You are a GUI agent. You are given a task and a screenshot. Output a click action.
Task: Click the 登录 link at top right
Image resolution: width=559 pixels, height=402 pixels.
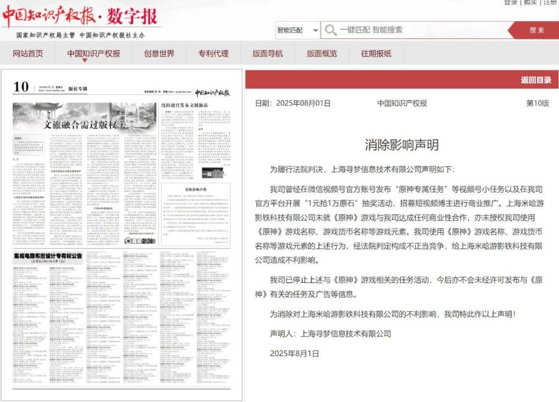click(x=511, y=2)
